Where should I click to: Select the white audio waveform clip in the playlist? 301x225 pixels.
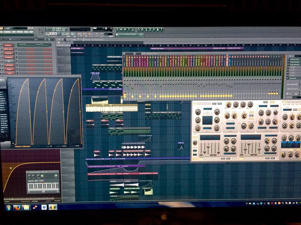[112, 108]
